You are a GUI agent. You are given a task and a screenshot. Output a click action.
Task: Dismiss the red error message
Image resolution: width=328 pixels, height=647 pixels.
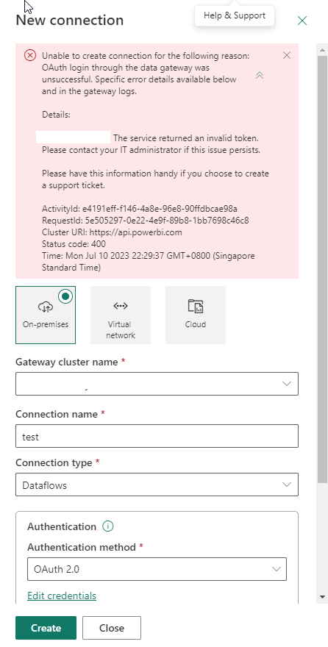point(287,55)
